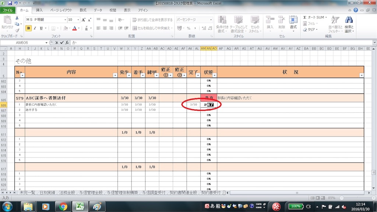The image size is (377, 212).
Task: Click 折り返して全体を表示する wrap text button
Action: 152,20
